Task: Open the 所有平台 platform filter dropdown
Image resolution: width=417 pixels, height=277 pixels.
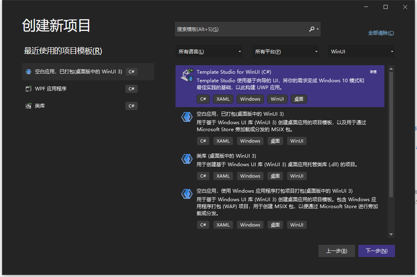Action: point(285,52)
